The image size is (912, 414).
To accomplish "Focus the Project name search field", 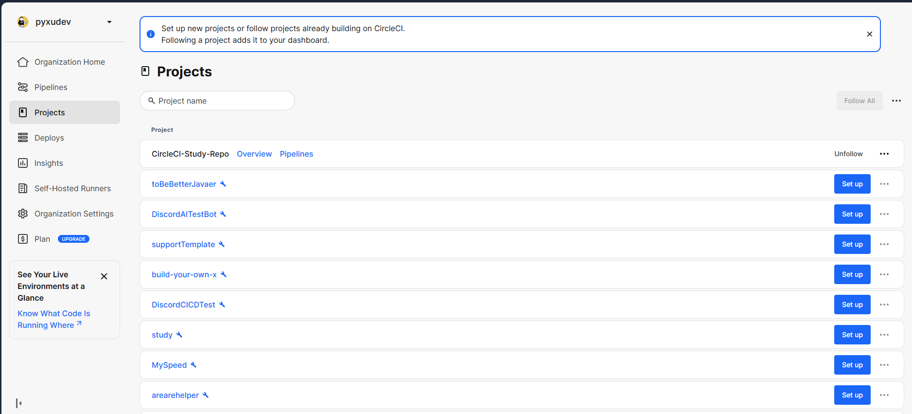I will (217, 101).
